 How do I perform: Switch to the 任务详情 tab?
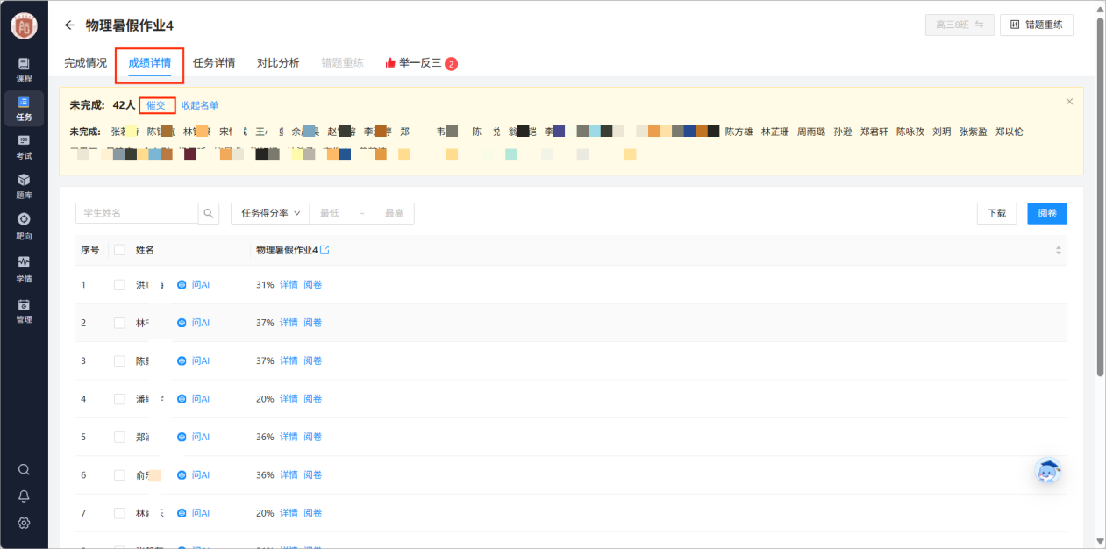coord(214,63)
